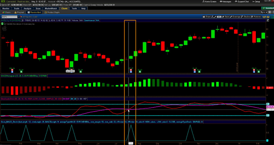Go to the Scan tab
The height and width of the screenshot is (145, 274).
click(x=38, y=8)
